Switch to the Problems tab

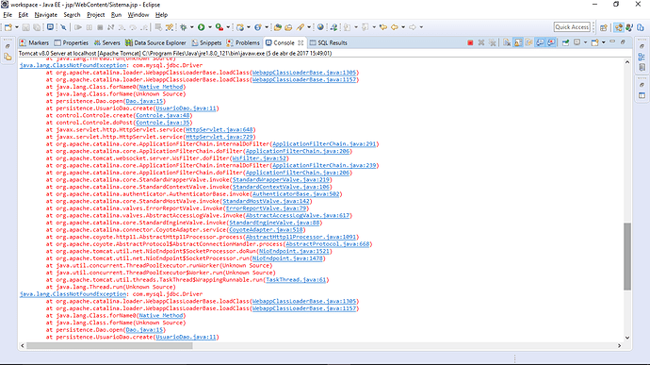pos(243,42)
